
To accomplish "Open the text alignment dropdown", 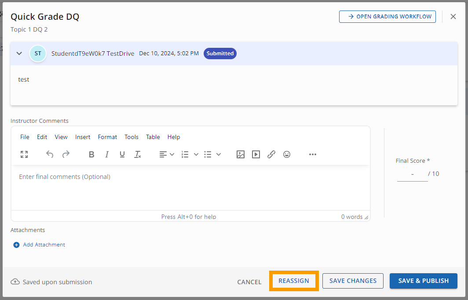I will tap(167, 154).
